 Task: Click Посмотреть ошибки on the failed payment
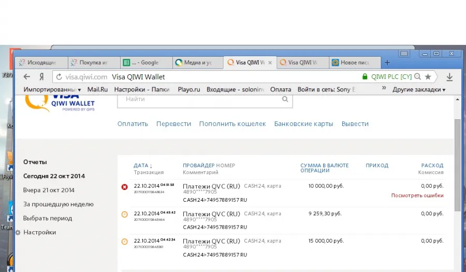point(417,195)
